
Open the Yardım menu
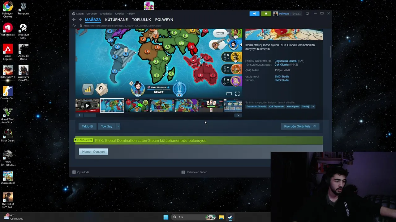[x=131, y=14]
